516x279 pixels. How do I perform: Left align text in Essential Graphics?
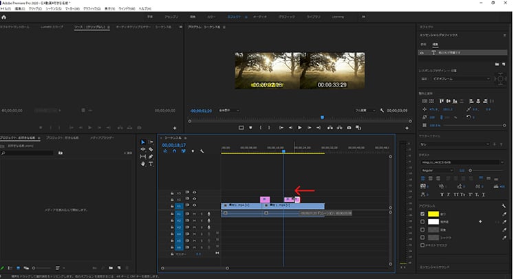tap(423, 178)
